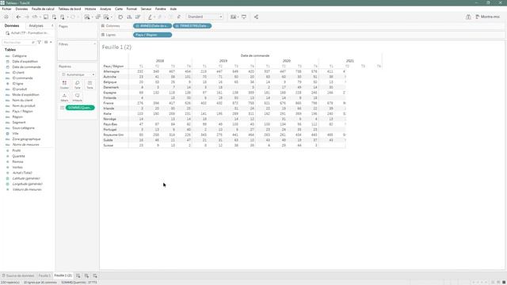Image resolution: width=507 pixels, height=285 pixels.
Task: Click the Couleur marks card button
Action: pyautogui.click(x=64, y=85)
